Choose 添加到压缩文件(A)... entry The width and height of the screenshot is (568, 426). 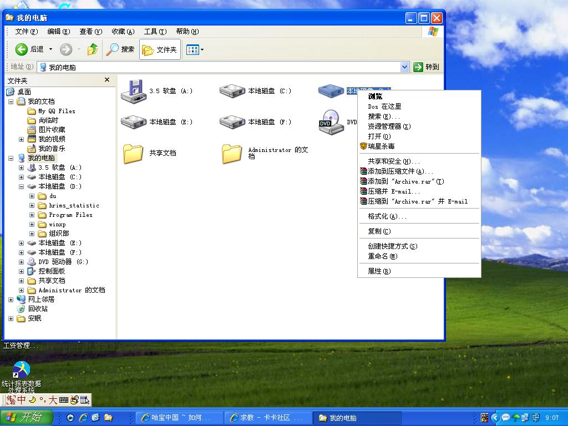pyautogui.click(x=419, y=171)
